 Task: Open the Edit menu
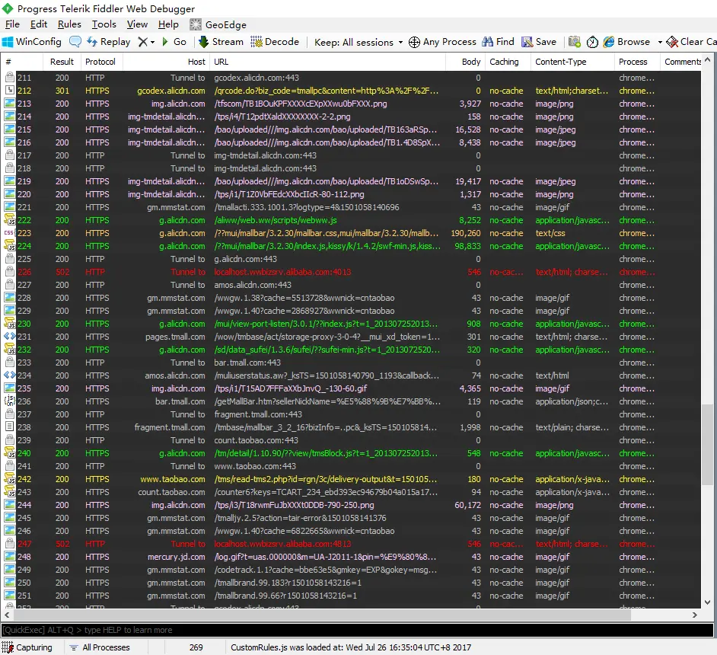[39, 24]
